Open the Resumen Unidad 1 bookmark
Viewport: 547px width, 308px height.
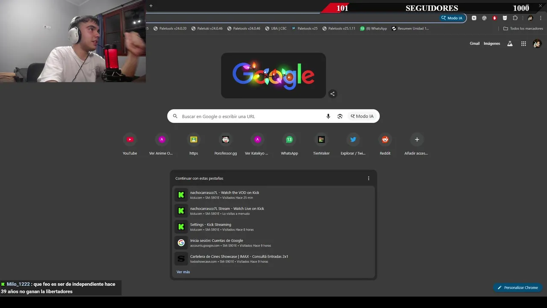coord(410,29)
